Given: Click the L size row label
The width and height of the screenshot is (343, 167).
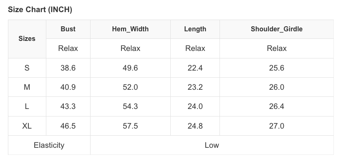Looking at the screenshot, I should coord(27,106).
